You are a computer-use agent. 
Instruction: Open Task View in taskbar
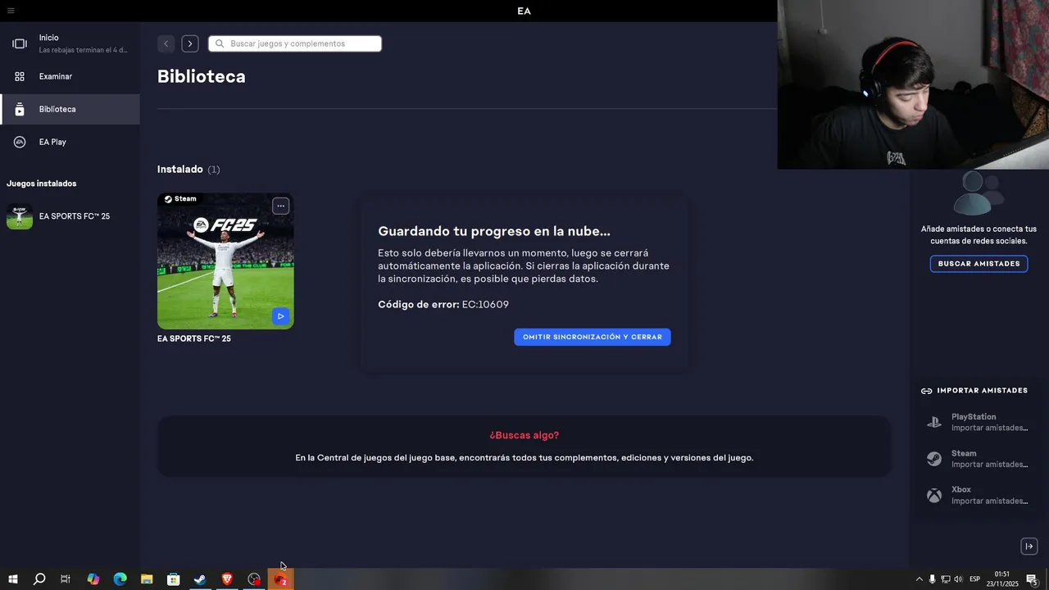pyautogui.click(x=66, y=579)
